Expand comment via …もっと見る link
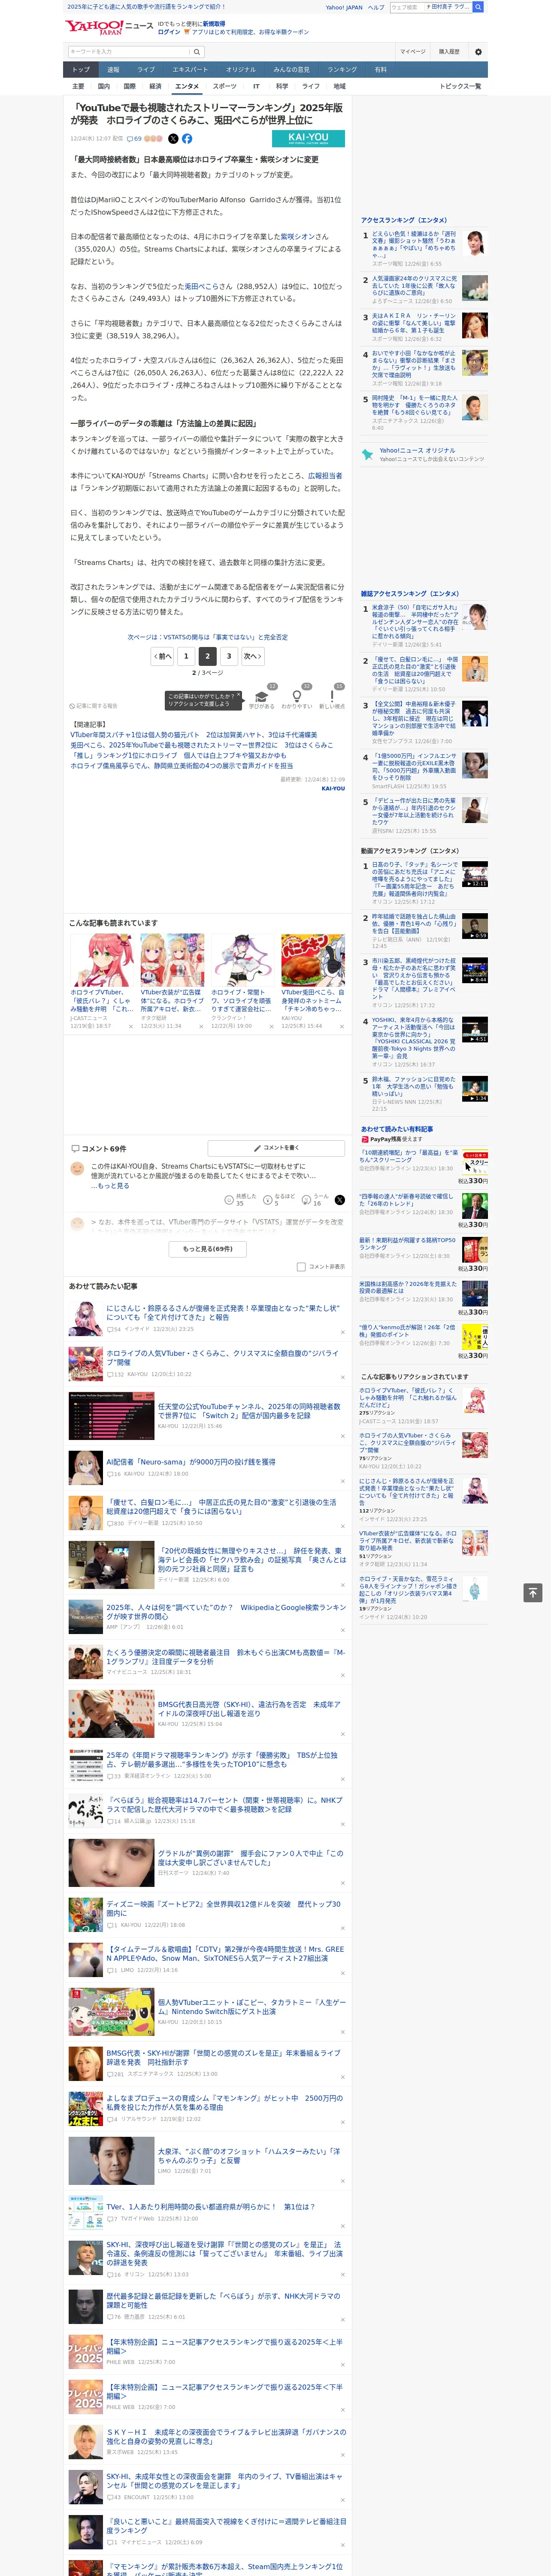Image resolution: width=551 pixels, height=2576 pixels. pyautogui.click(x=110, y=1186)
